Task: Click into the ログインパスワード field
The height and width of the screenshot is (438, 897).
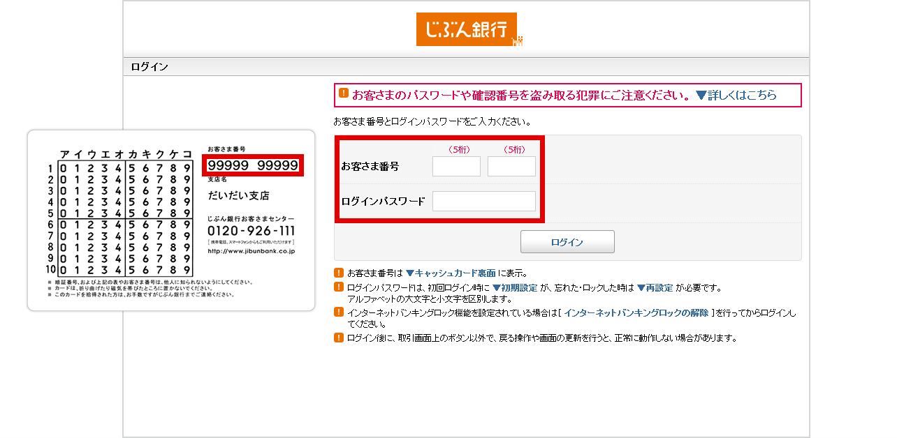Action: (483, 202)
